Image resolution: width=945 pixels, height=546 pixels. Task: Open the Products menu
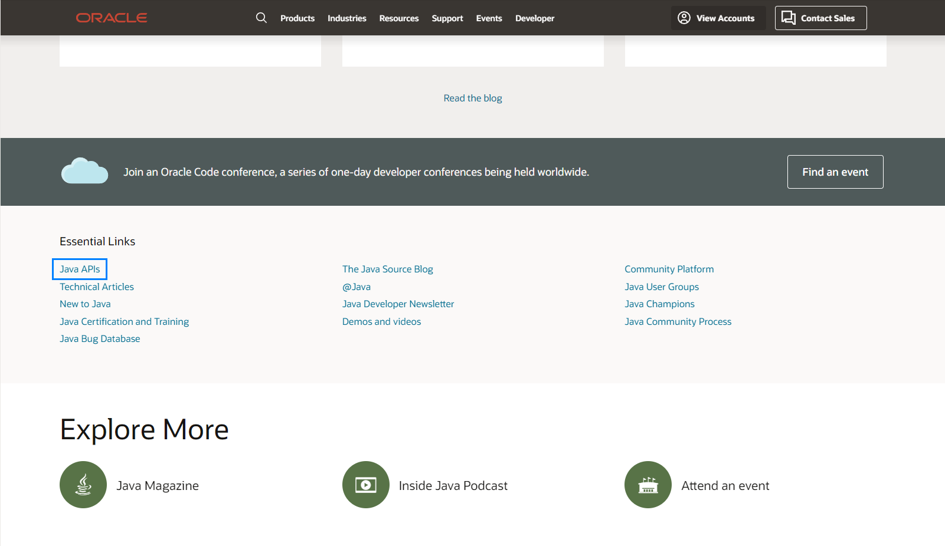(x=297, y=18)
